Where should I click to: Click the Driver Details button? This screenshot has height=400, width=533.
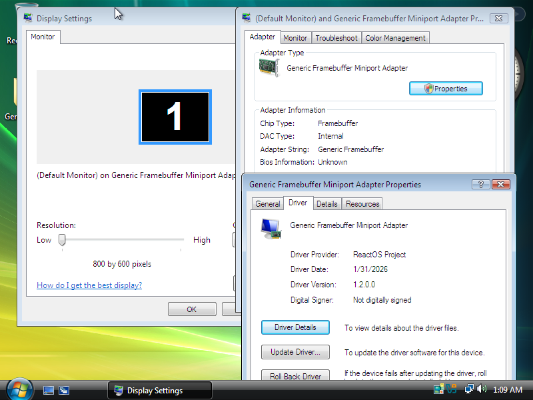295,327
